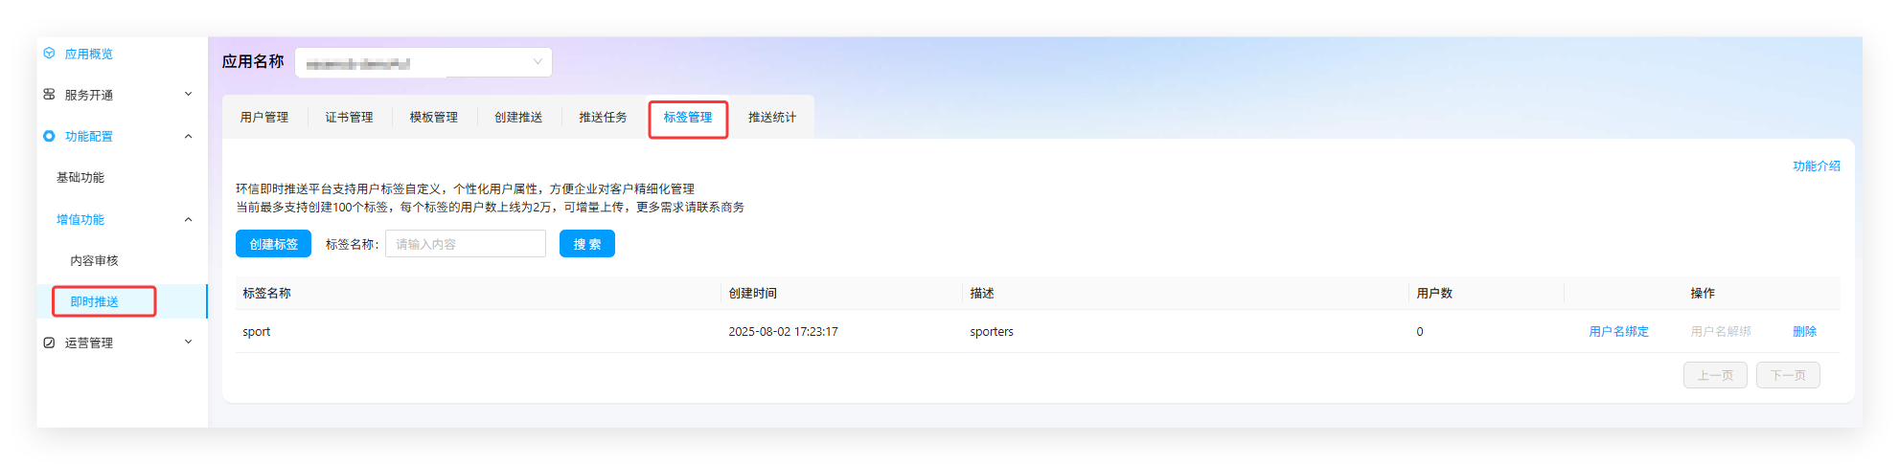Open the 应用名称 dropdown selector
This screenshot has width=1899, height=464.
click(423, 62)
